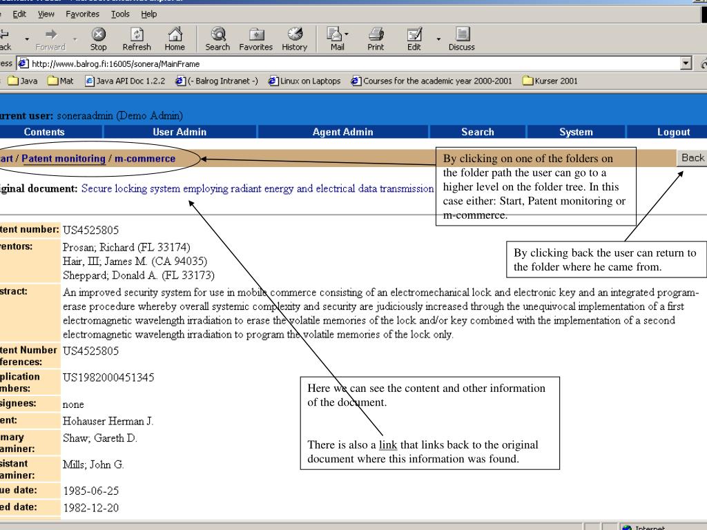Click inventor Prosan; Richard (FL 33174)
Viewport: 707px width, 530px height.
pyautogui.click(x=126, y=248)
